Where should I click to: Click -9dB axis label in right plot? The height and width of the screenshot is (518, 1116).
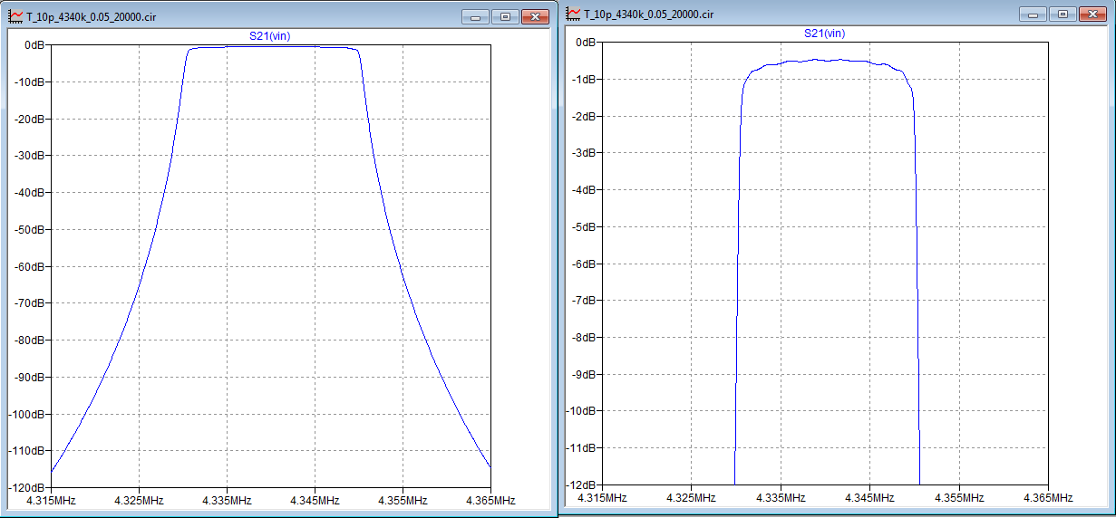(x=585, y=374)
